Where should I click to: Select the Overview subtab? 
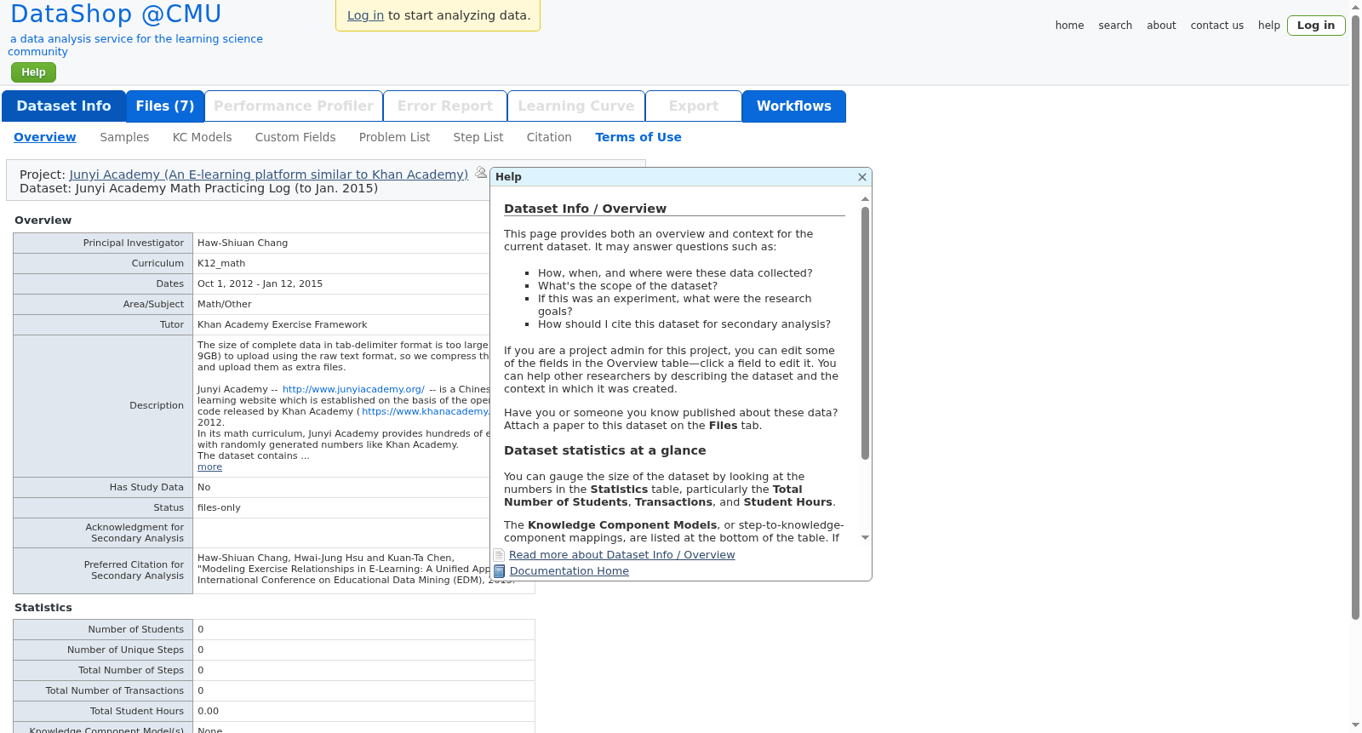[x=45, y=137]
